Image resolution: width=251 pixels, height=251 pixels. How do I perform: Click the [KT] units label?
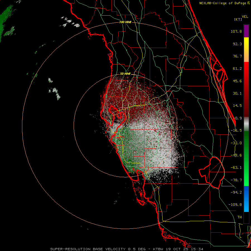238,19
